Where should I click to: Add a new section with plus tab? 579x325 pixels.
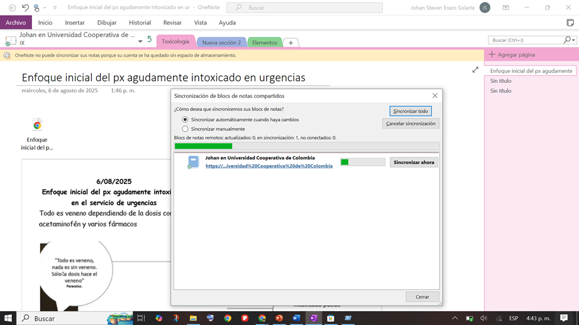point(291,43)
